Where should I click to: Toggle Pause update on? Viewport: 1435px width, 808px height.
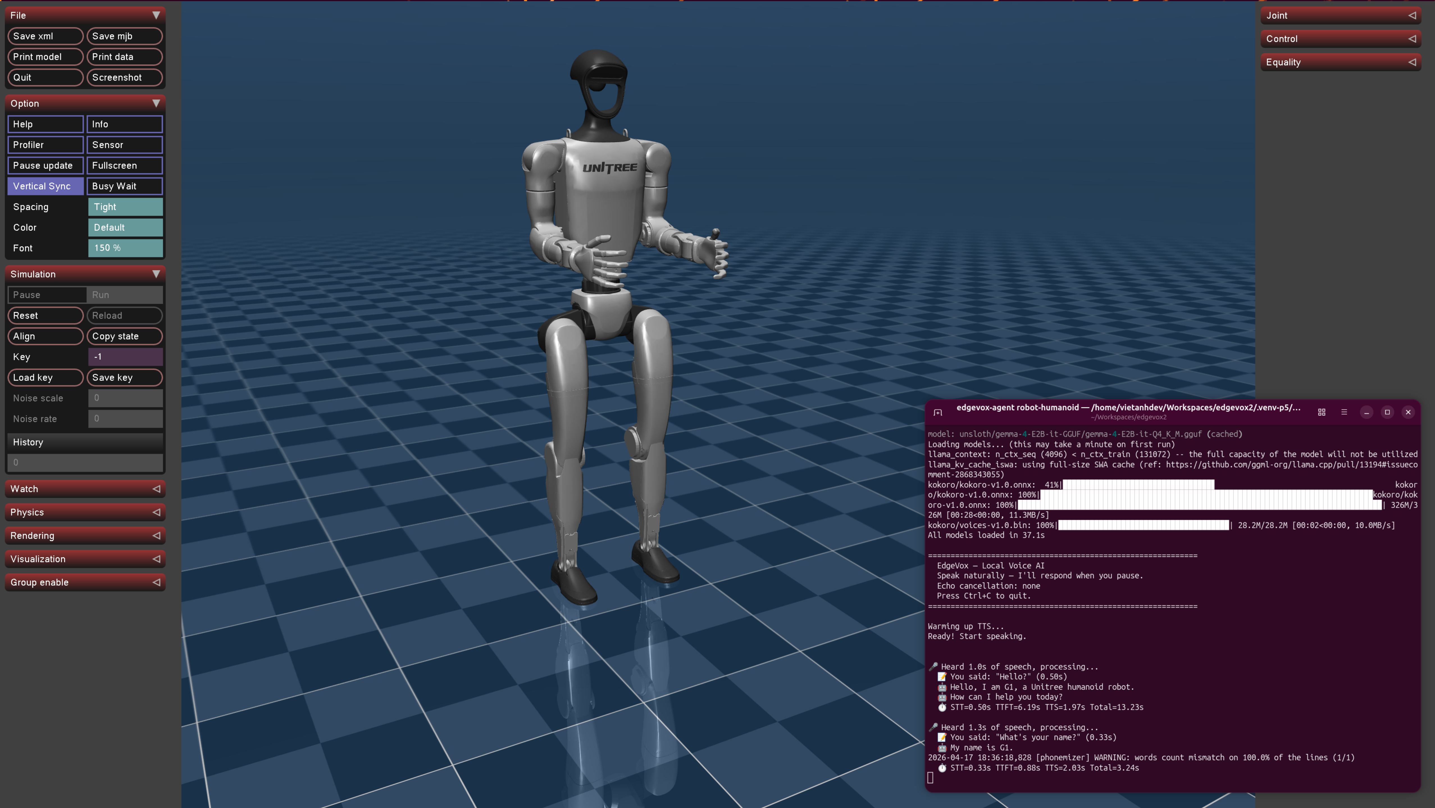[45, 165]
